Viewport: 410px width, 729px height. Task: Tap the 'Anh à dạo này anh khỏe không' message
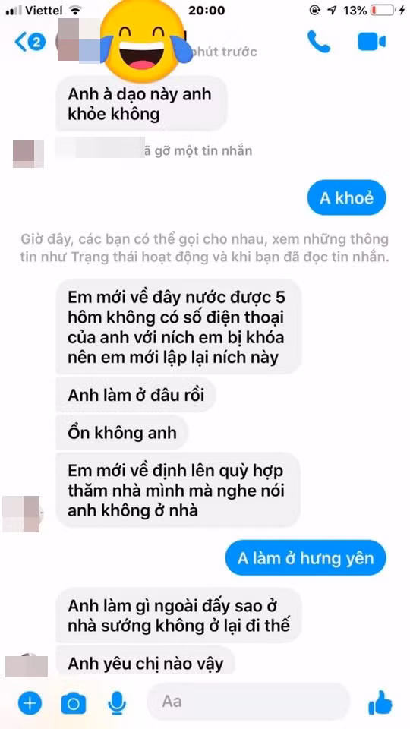click(141, 104)
